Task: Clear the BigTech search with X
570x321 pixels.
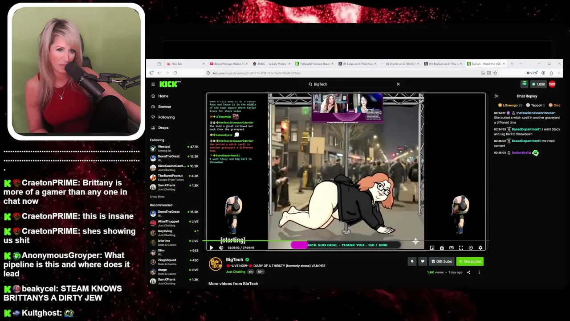Action: (x=398, y=84)
